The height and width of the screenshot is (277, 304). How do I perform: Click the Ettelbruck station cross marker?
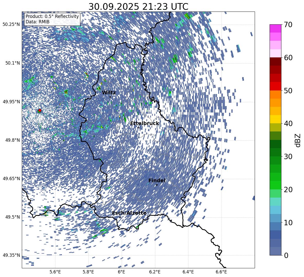point(138,128)
